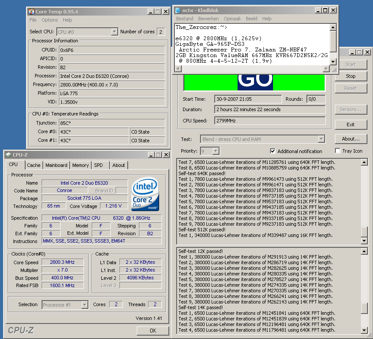
Task: Click the Kladblok vertical scrollbar up arrow
Action: coord(333,27)
